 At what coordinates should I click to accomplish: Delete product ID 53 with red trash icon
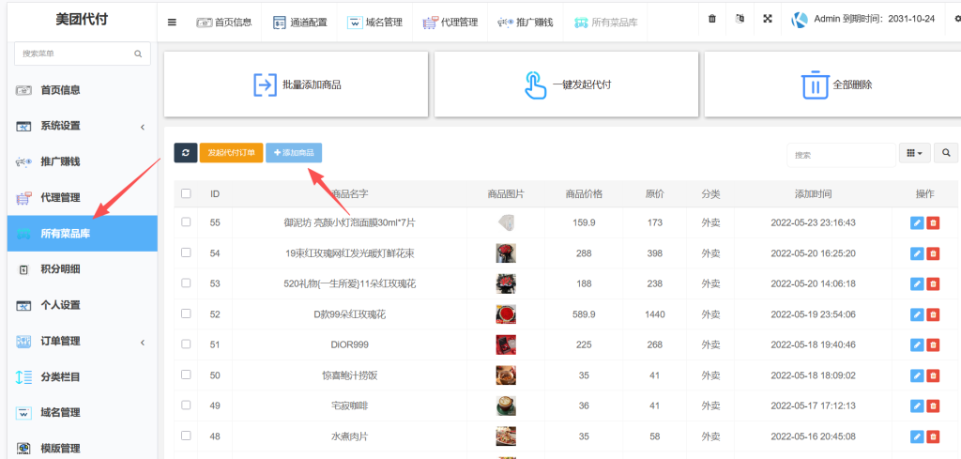pos(933,283)
